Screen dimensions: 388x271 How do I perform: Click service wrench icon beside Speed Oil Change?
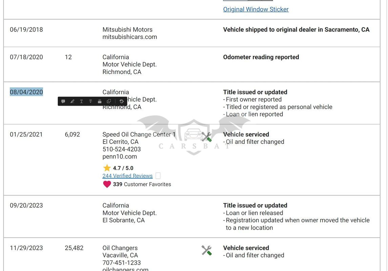click(206, 137)
